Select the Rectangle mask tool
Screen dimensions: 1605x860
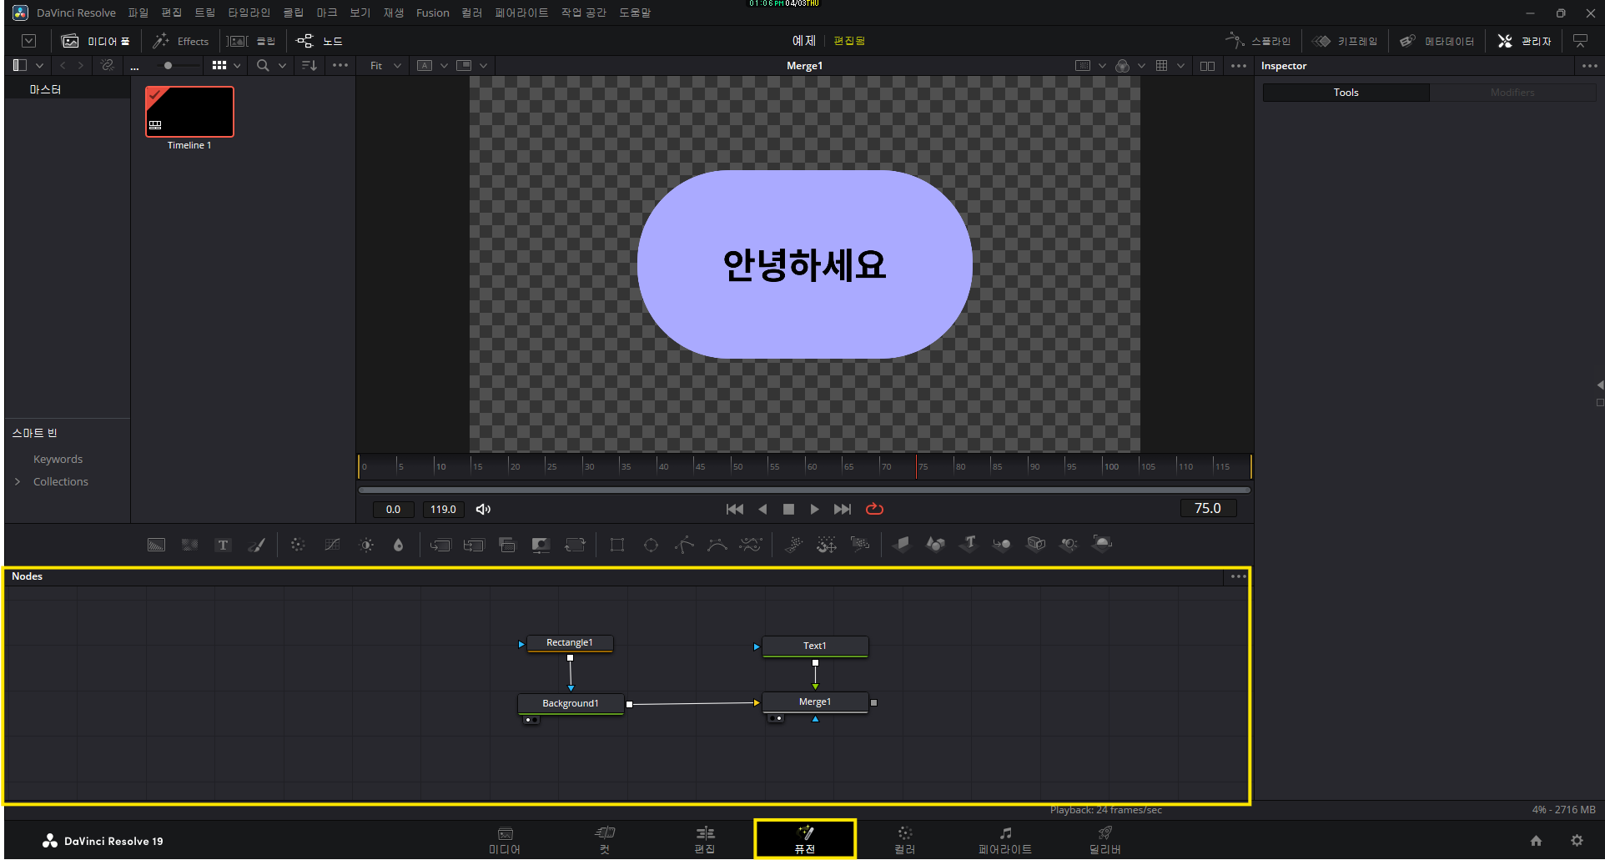pyautogui.click(x=617, y=544)
